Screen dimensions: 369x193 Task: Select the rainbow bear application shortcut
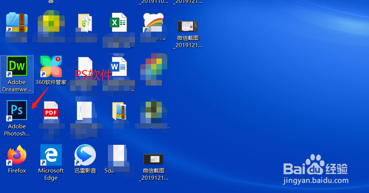[154, 23]
